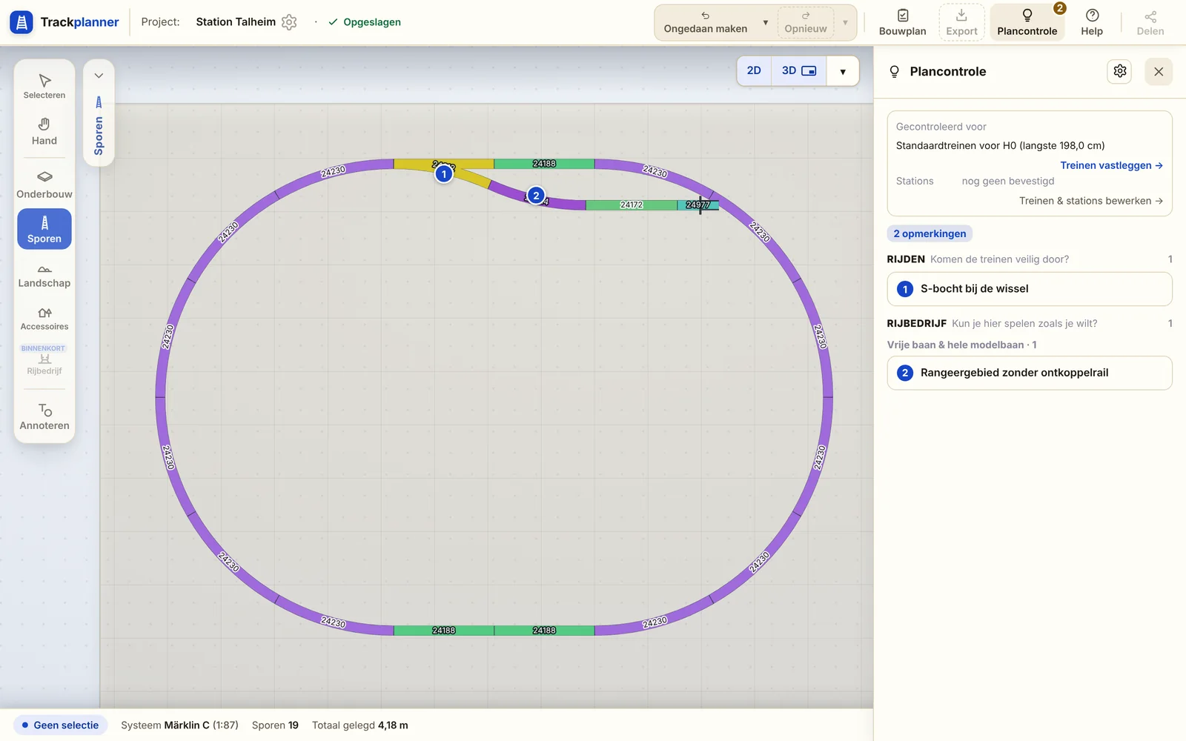
Task: Close the Plancontrole panel
Action: [x=1159, y=71]
